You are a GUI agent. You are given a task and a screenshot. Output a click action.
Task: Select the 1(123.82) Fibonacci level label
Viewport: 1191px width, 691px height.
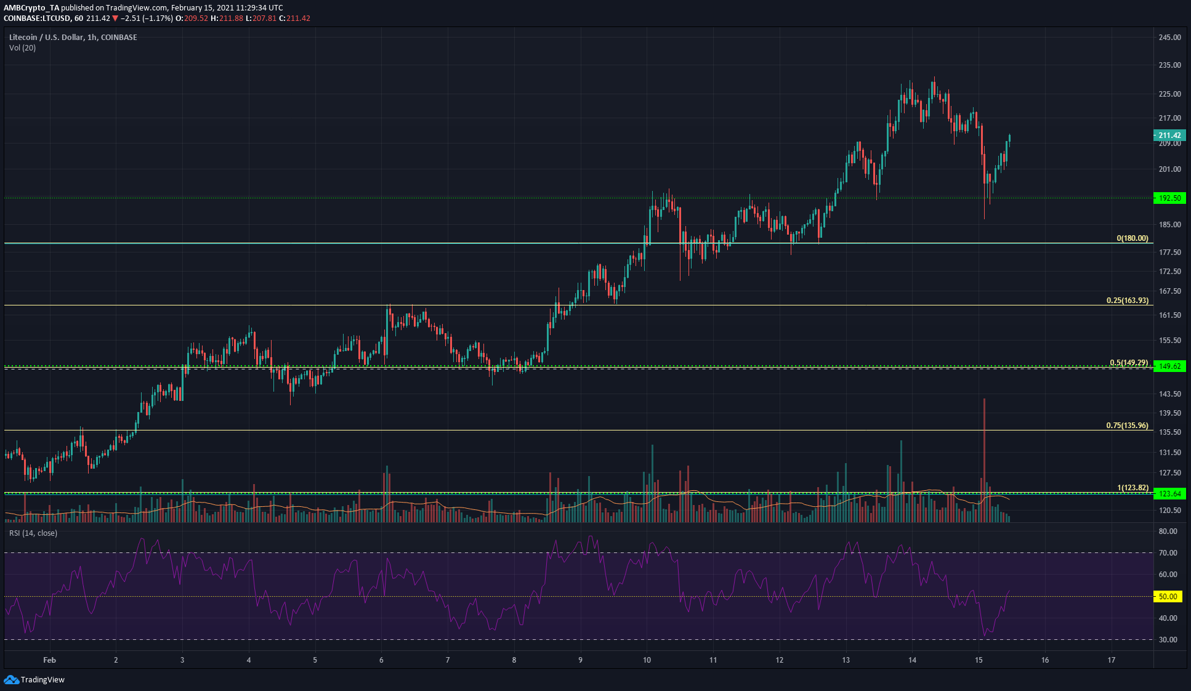tap(1132, 488)
